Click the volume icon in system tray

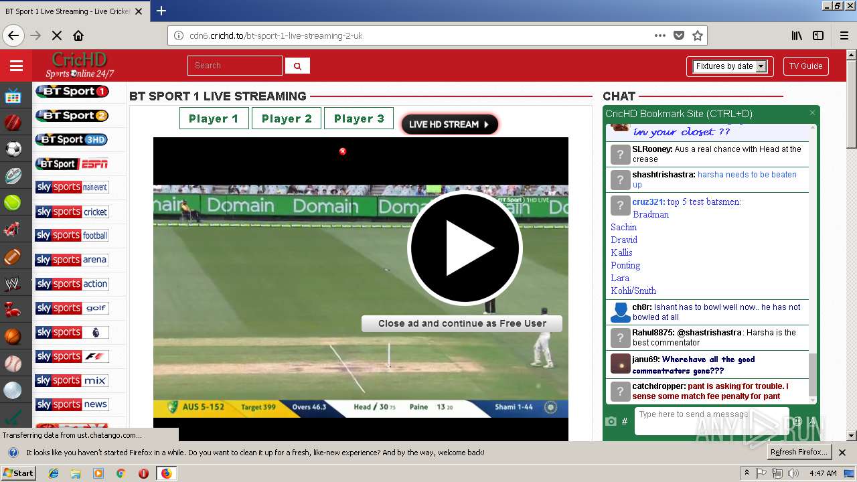pos(793,473)
